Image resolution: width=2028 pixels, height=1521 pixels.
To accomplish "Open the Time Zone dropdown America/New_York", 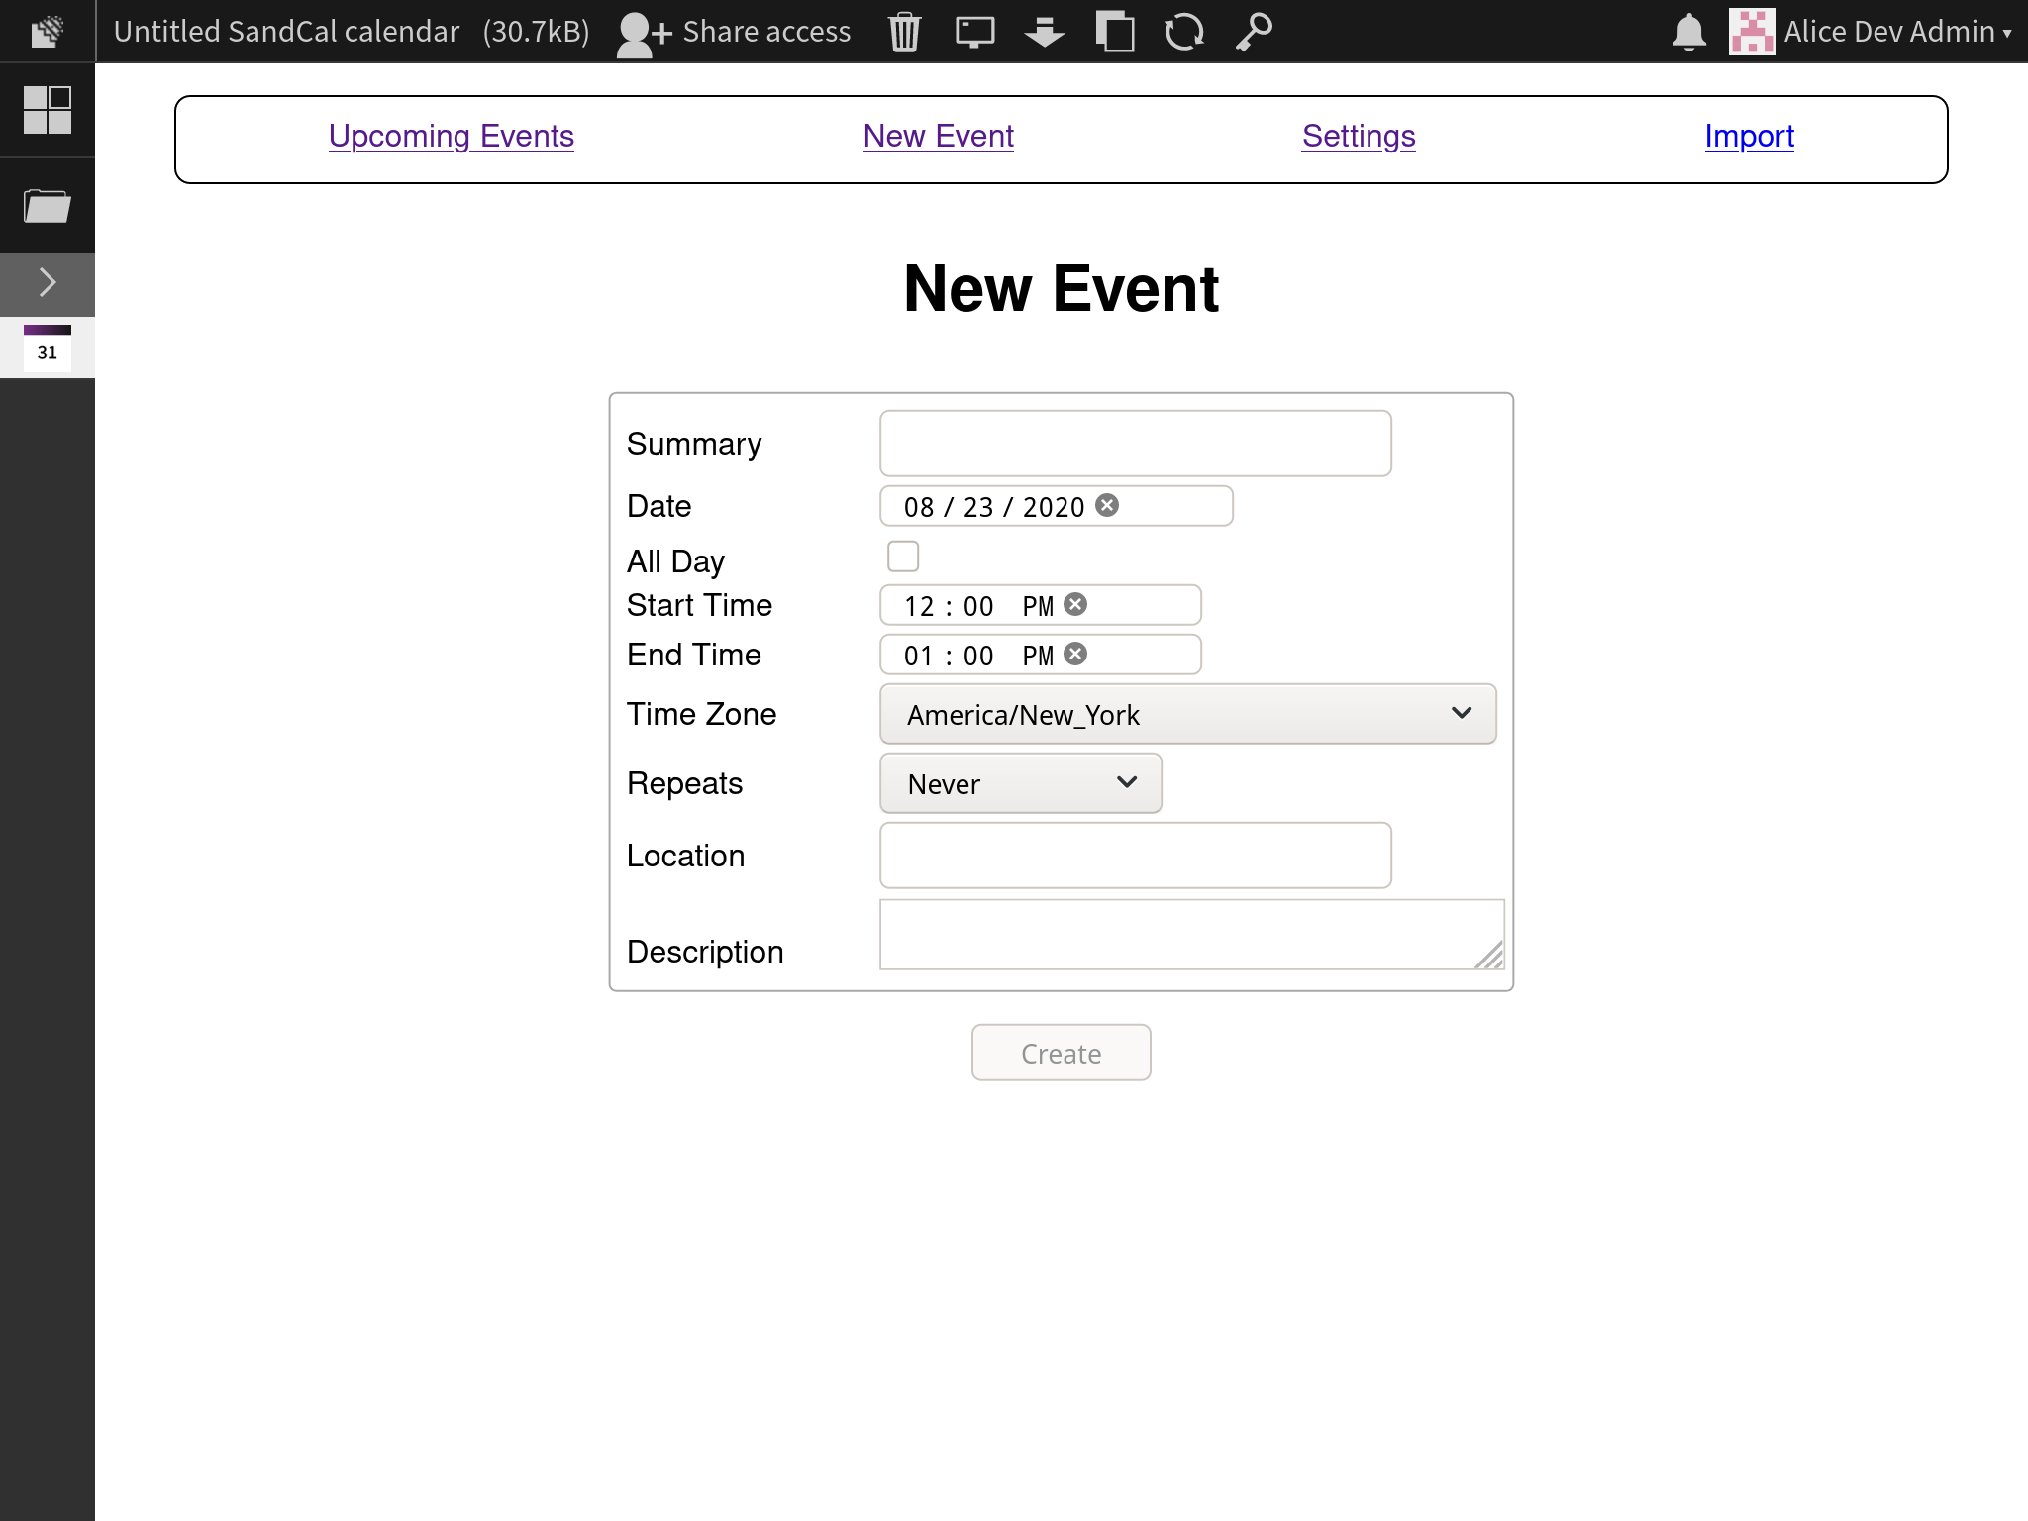I will 1188,714.
